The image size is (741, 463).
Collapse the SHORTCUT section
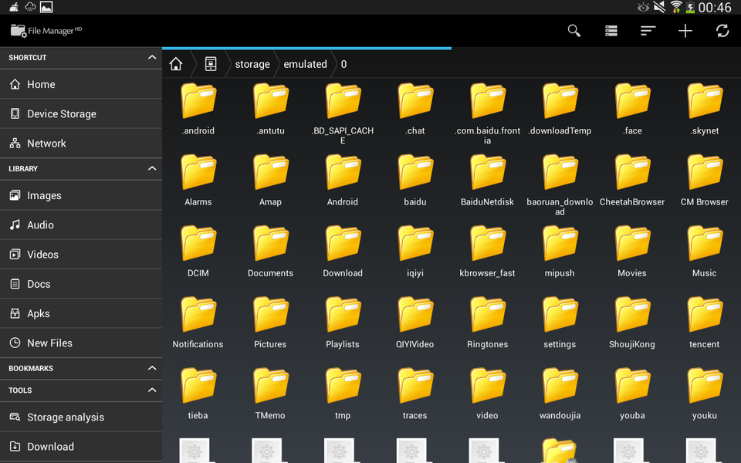[x=152, y=57]
